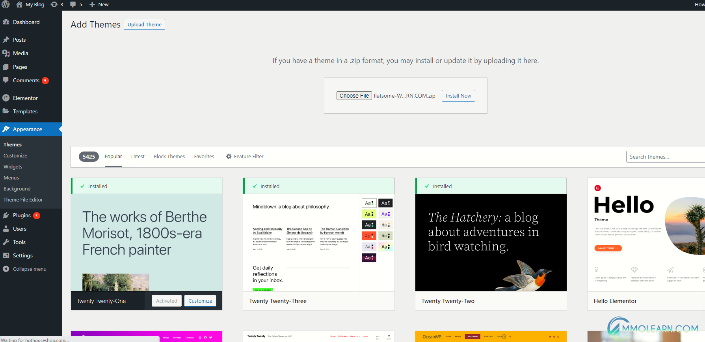Open the Customize submenu item
This screenshot has height=342, width=705.
click(x=15, y=155)
